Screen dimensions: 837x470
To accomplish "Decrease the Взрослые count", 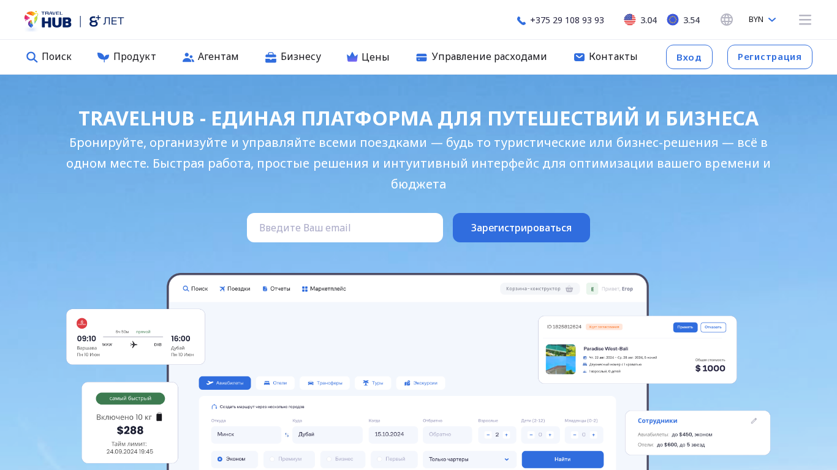I will pos(488,435).
